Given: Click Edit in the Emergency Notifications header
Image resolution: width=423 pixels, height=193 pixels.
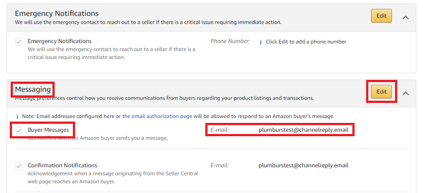Looking at the screenshot, I should click(381, 16).
